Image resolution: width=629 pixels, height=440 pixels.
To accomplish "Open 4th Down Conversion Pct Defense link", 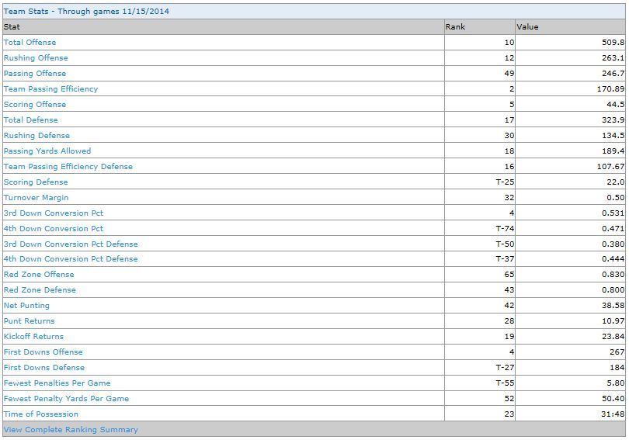I will click(x=71, y=259).
